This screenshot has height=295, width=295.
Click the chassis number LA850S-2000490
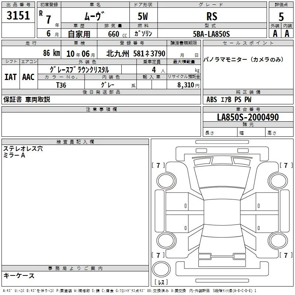coord(248,117)
